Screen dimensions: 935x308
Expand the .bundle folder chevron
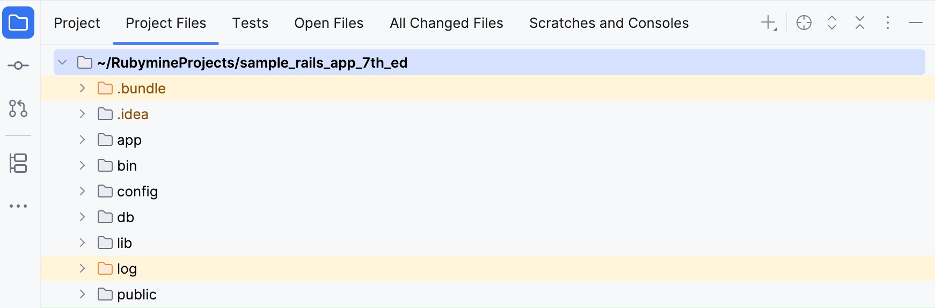(82, 88)
